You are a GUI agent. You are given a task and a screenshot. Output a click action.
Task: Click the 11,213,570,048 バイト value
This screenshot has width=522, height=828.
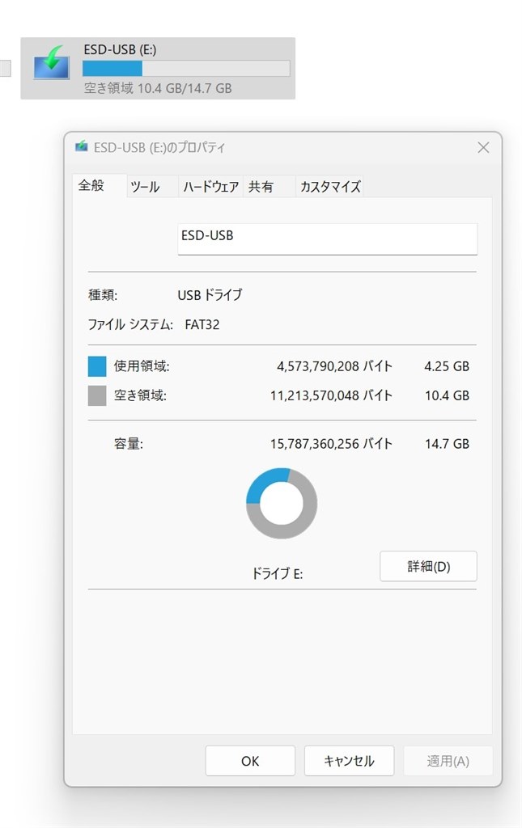tap(331, 395)
